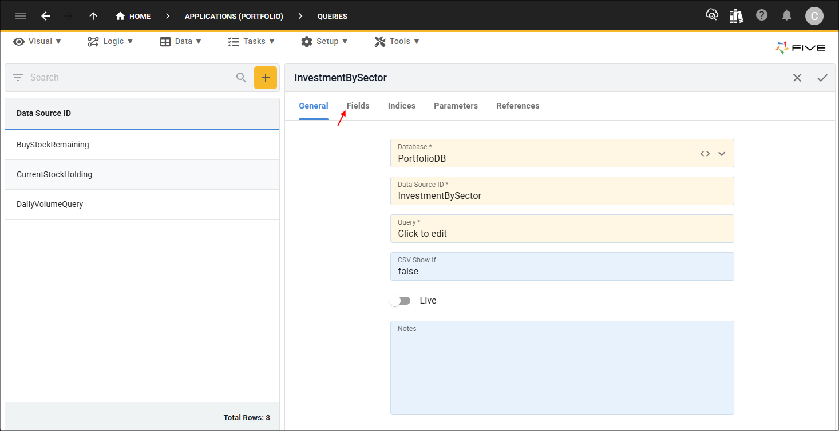Click the InvestmentBySector form title

tap(341, 78)
